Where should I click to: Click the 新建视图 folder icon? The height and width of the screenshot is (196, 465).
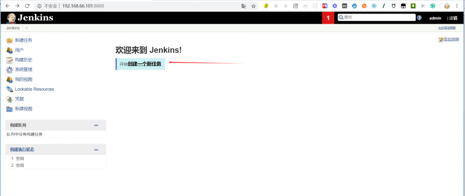click(x=9, y=109)
